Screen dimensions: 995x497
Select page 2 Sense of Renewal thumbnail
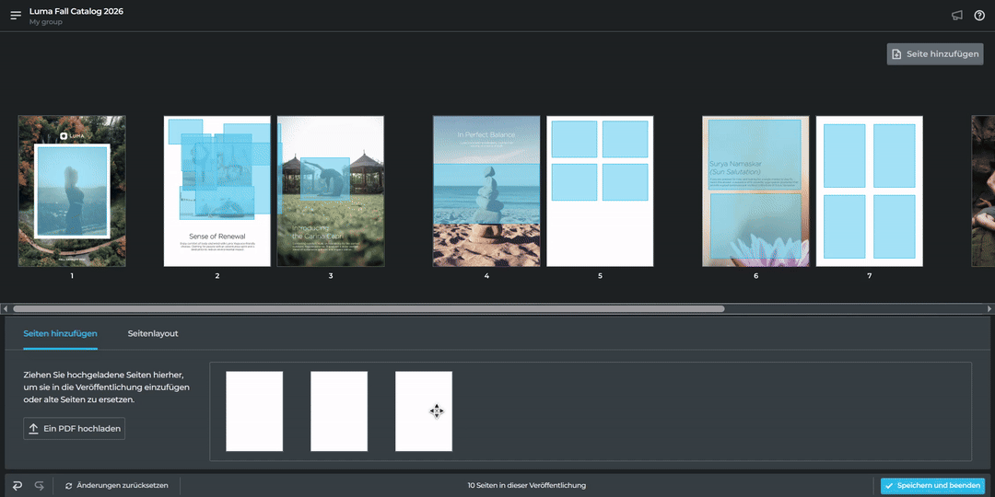[x=217, y=191]
